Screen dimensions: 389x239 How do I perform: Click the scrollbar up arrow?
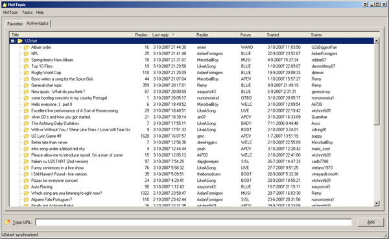coord(376,40)
